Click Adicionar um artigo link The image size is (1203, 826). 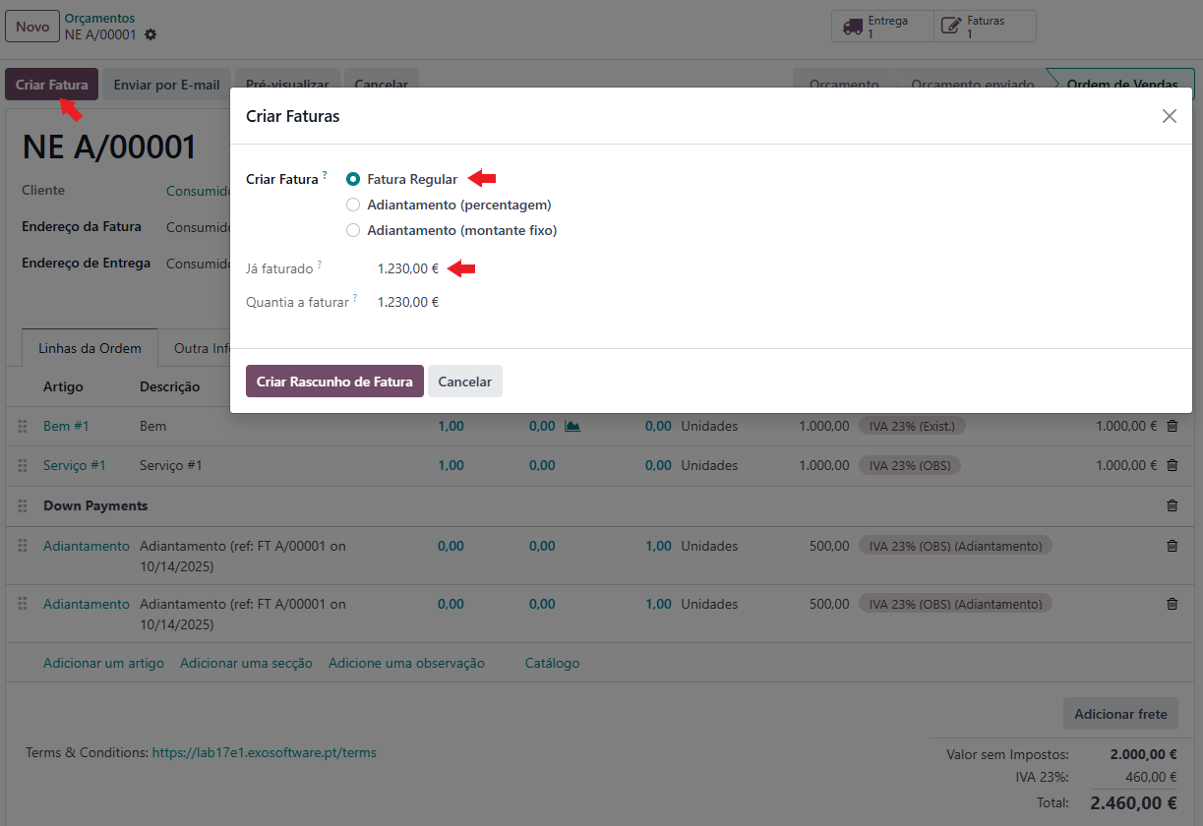pyautogui.click(x=103, y=664)
